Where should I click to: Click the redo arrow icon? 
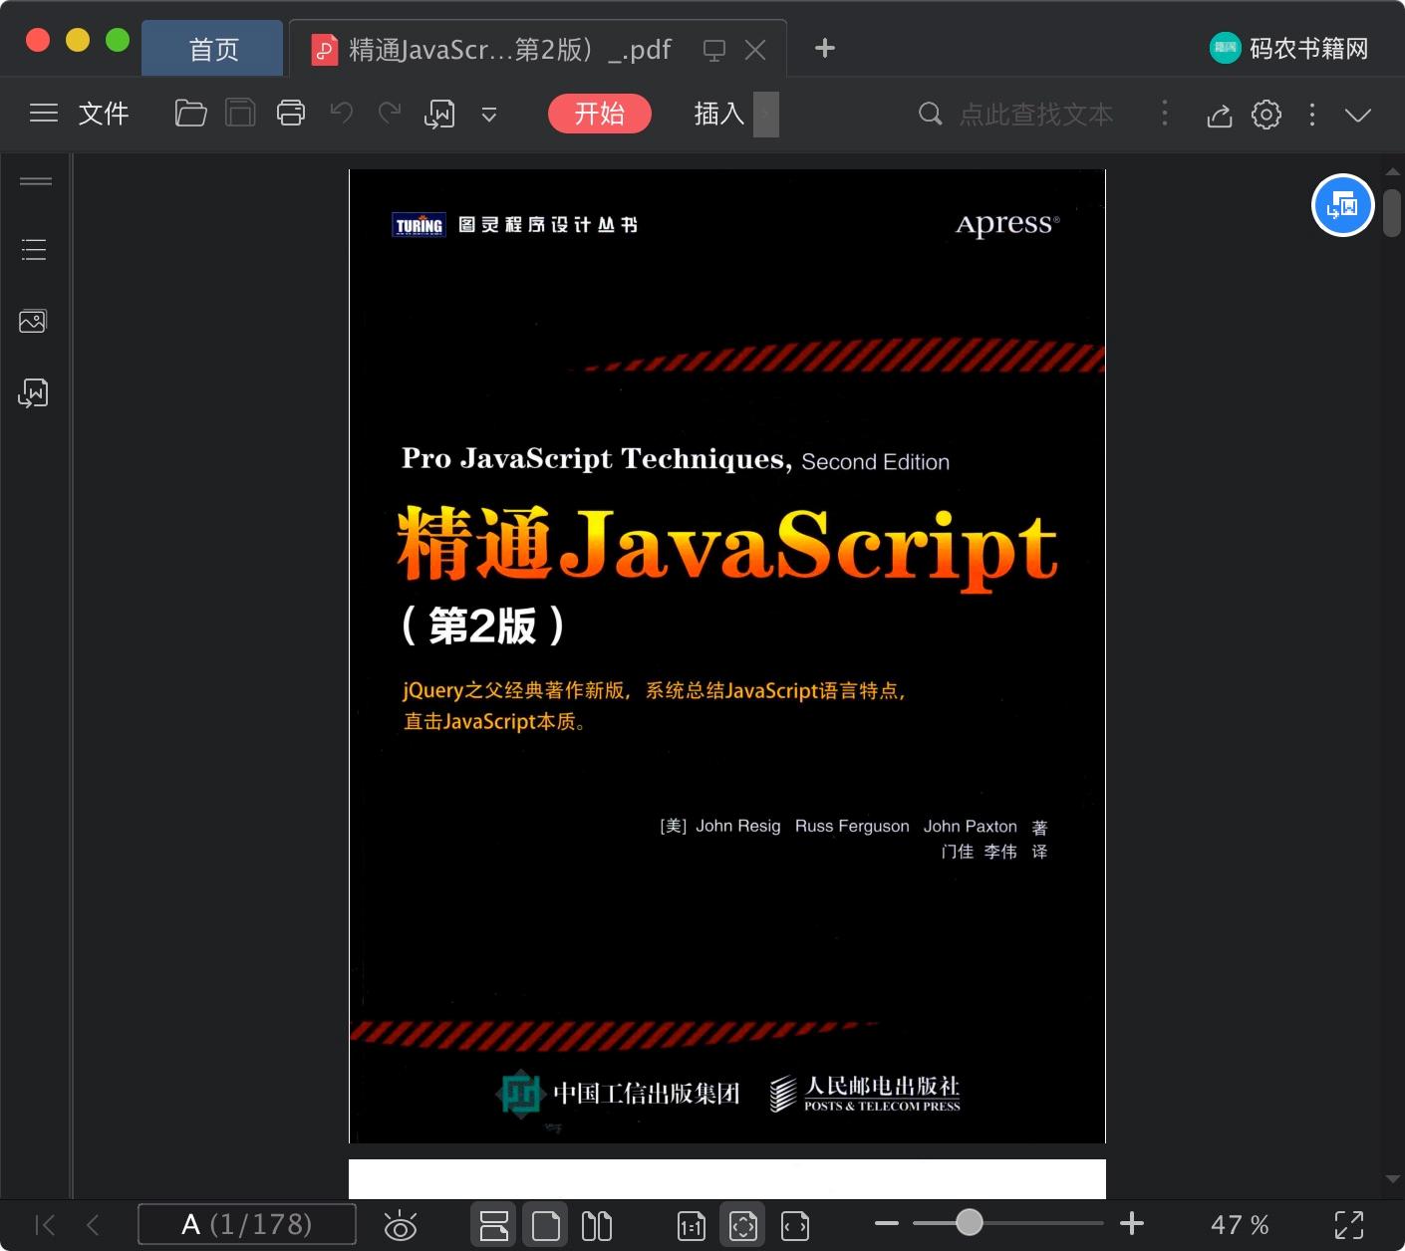(x=390, y=114)
